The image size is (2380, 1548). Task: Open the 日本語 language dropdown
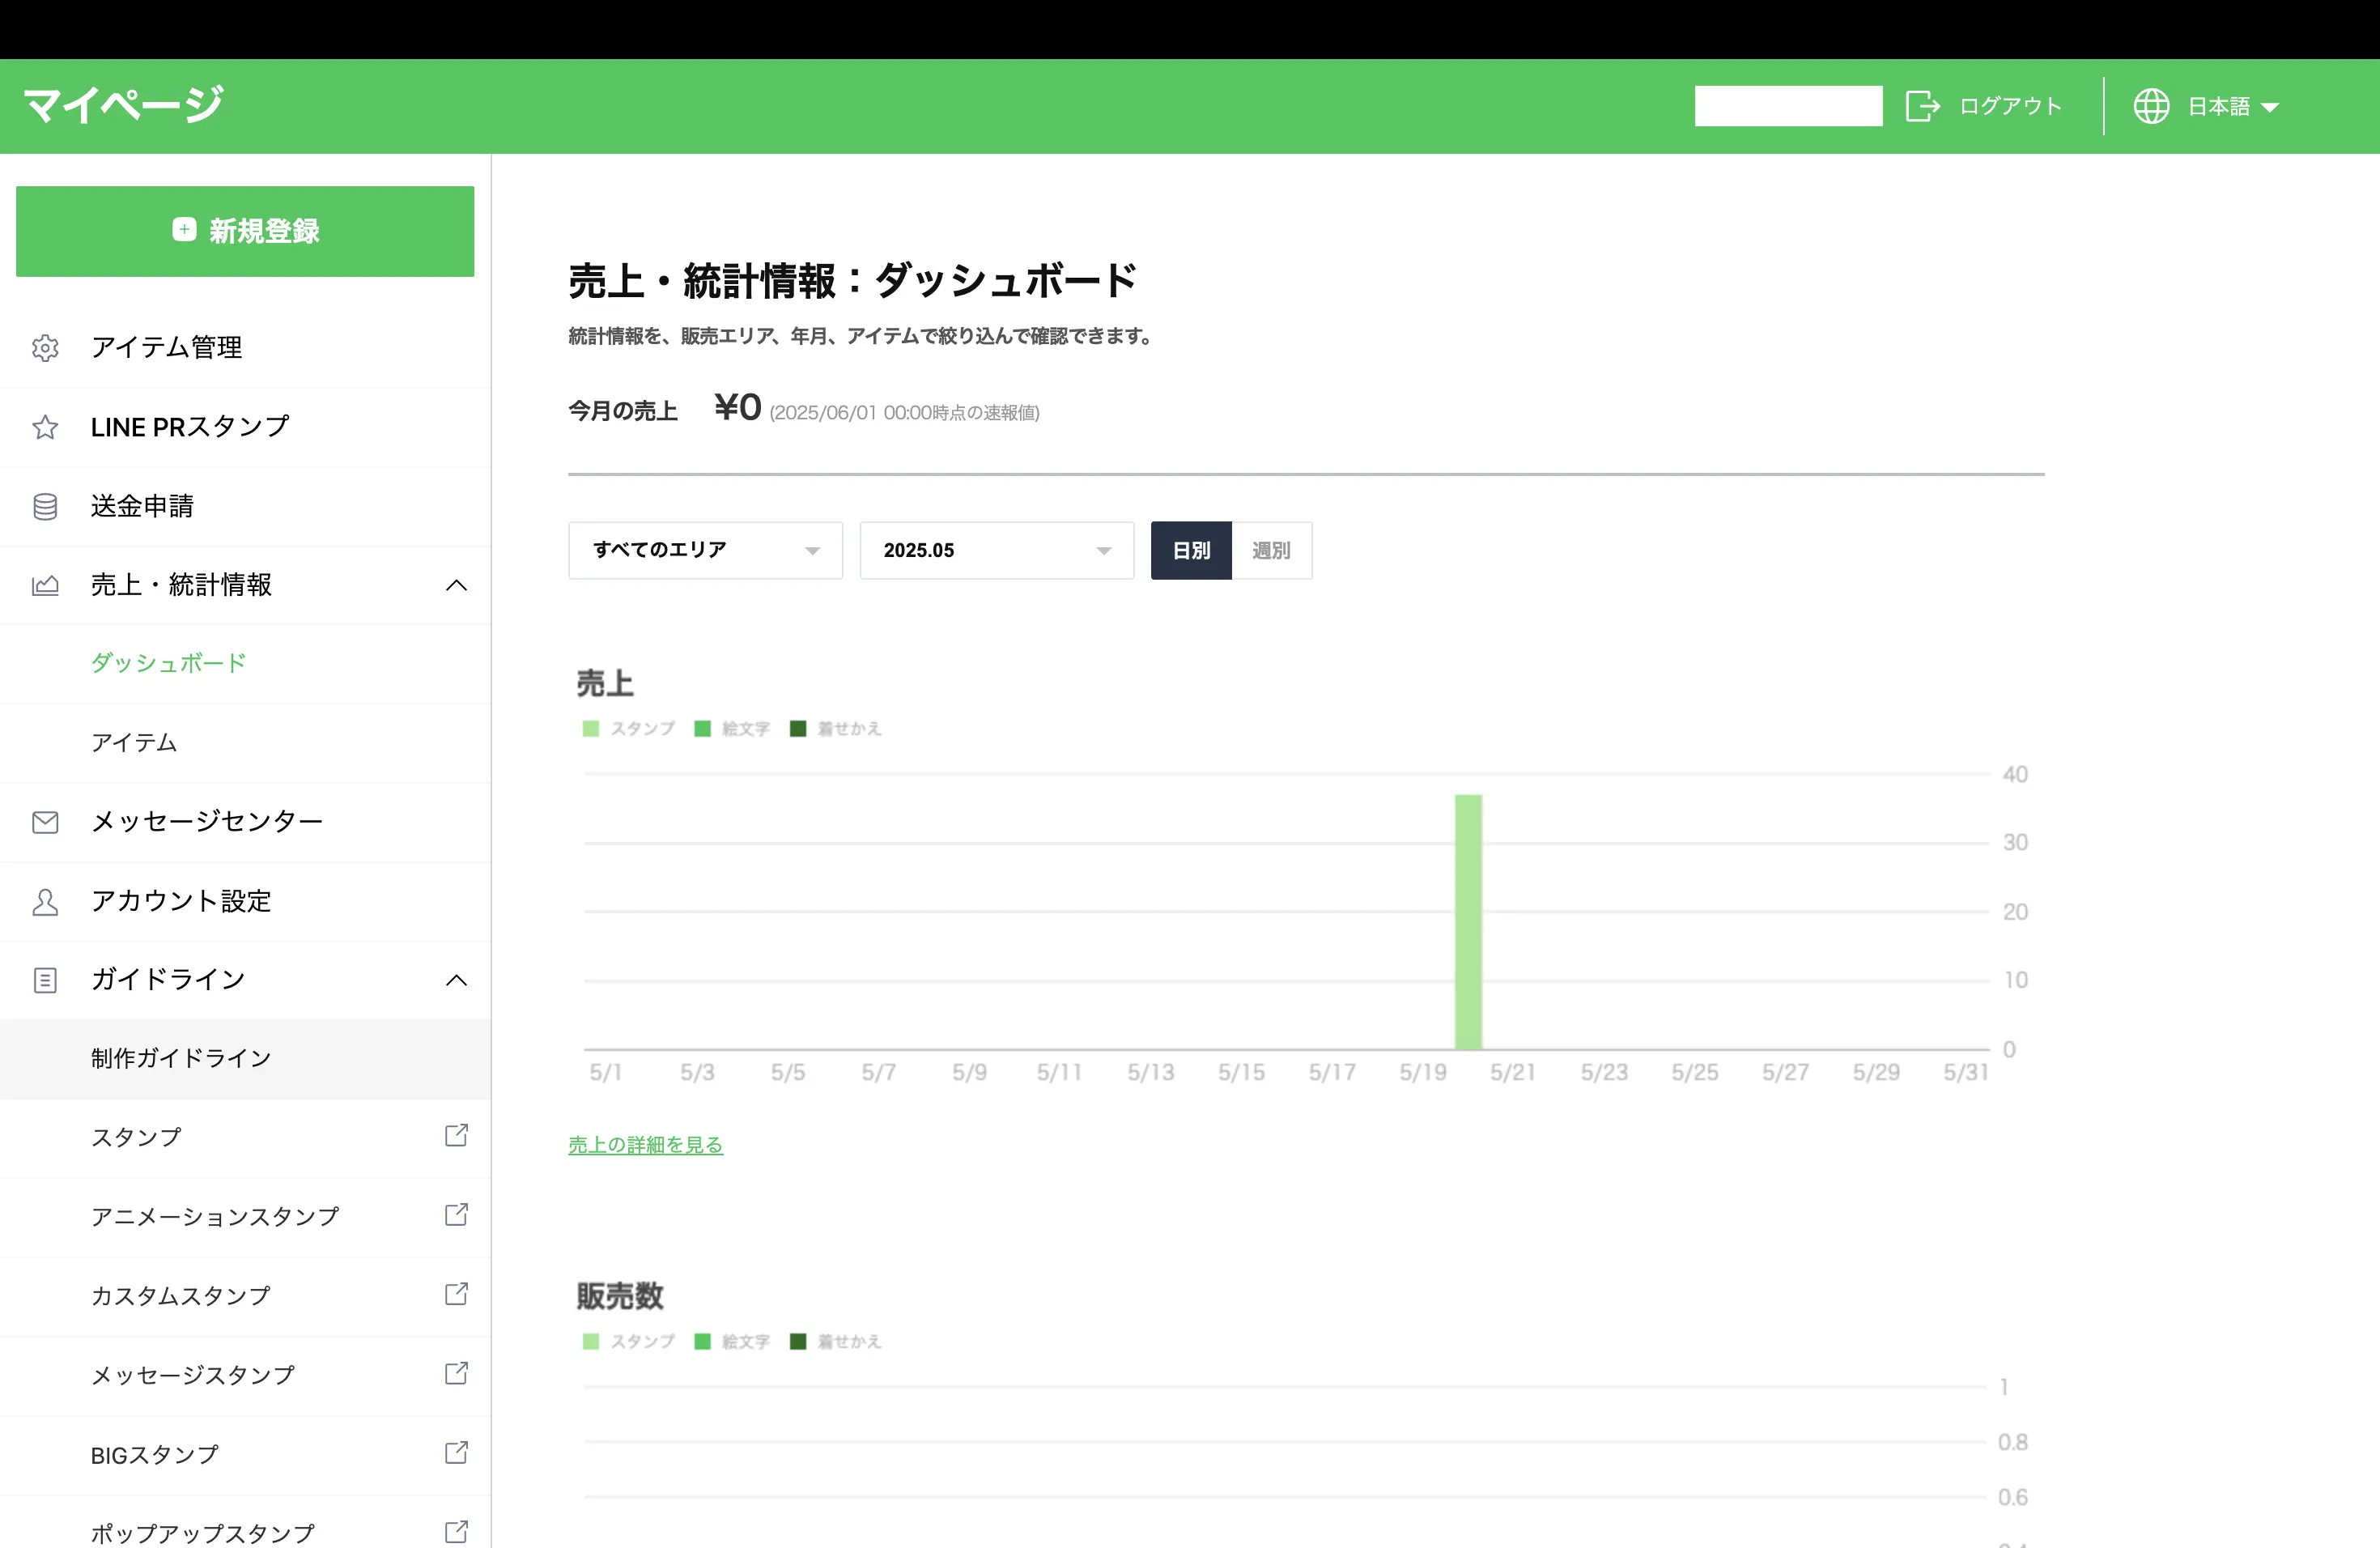(2233, 106)
